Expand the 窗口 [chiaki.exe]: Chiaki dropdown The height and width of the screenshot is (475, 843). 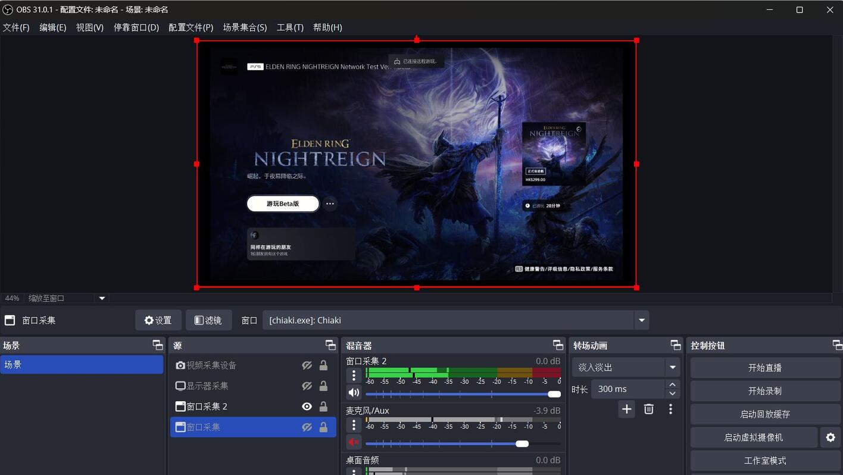click(x=642, y=320)
